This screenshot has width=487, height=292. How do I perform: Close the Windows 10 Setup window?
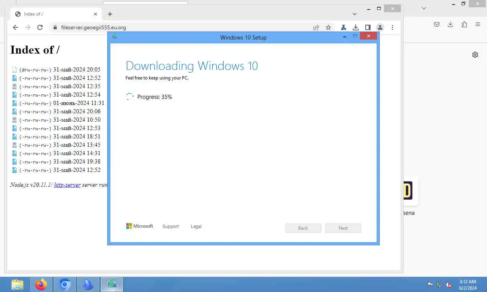click(368, 36)
